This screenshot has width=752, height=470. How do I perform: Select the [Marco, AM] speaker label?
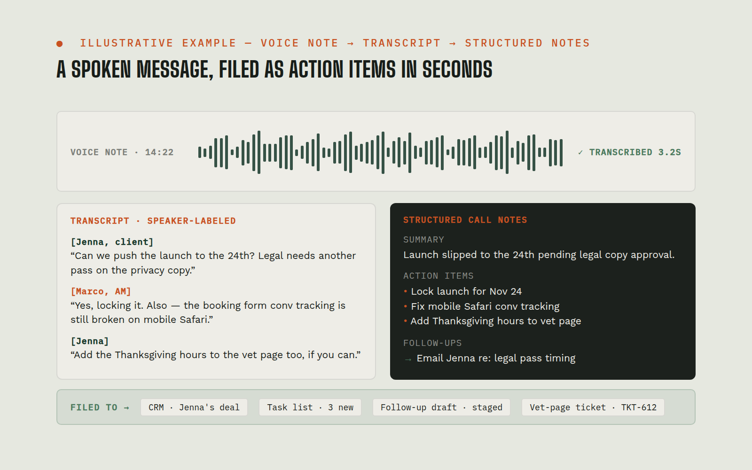(101, 291)
